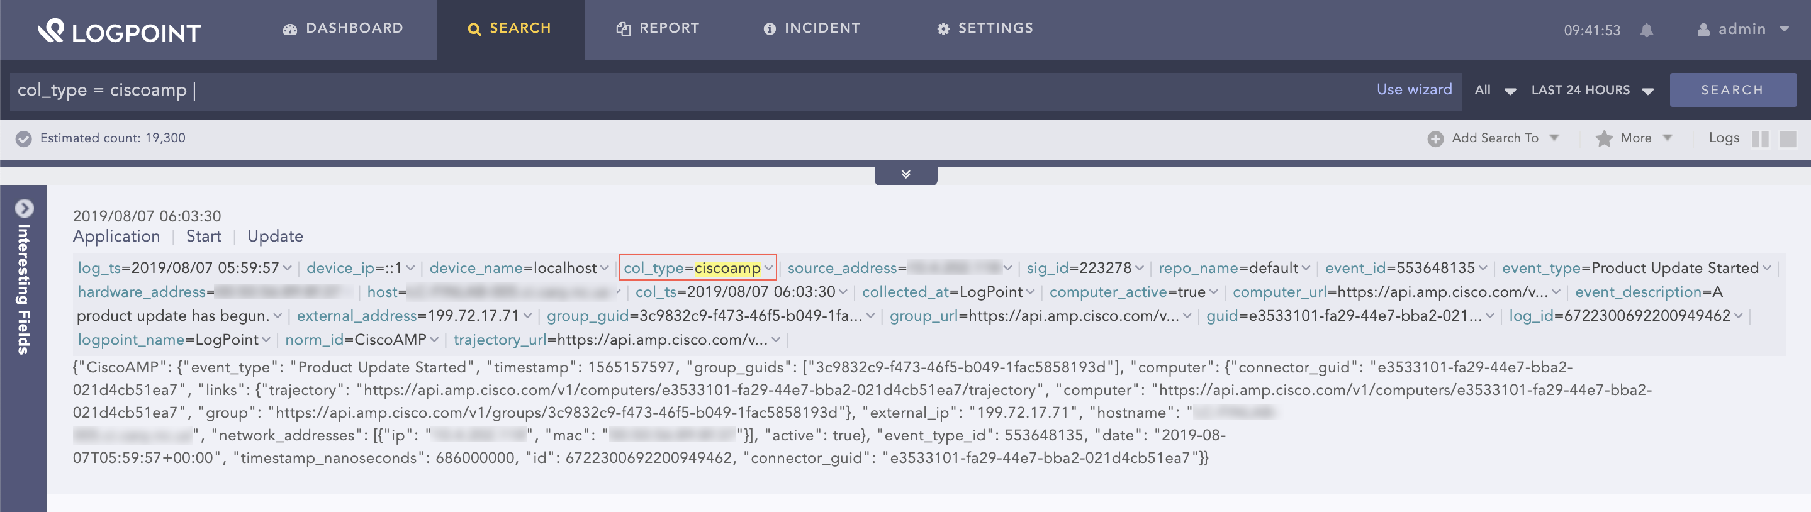Switch to the Search tab
The width and height of the screenshot is (1811, 512).
point(510,28)
